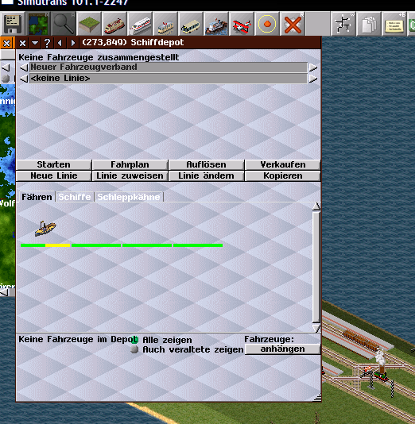Open the stacked documents list icon
The width and height of the screenshot is (415, 424).
(x=368, y=24)
